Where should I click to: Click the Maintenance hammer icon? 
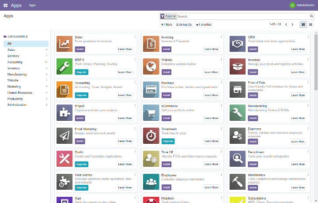coord(238,182)
